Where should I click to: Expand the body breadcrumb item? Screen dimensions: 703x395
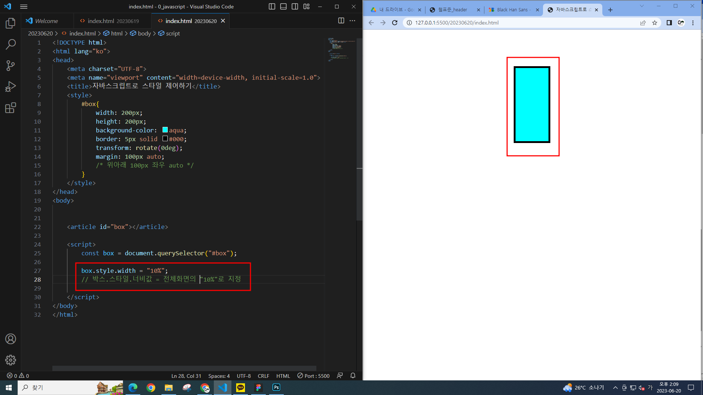(144, 33)
